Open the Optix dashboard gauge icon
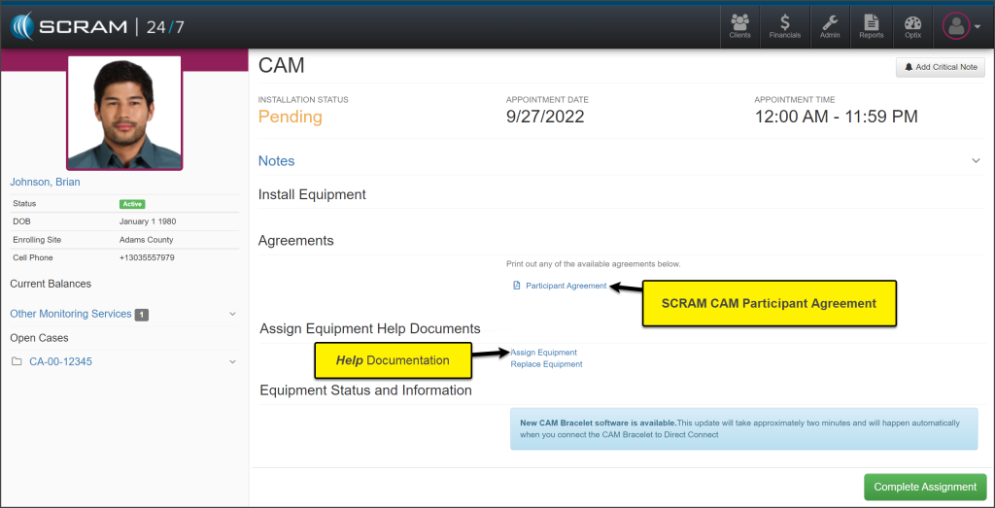Viewport: 995px width, 508px height. click(x=912, y=25)
